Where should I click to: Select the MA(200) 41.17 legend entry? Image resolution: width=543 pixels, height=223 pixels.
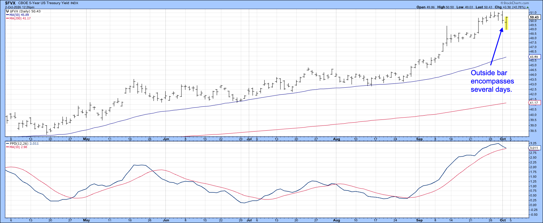18,18
